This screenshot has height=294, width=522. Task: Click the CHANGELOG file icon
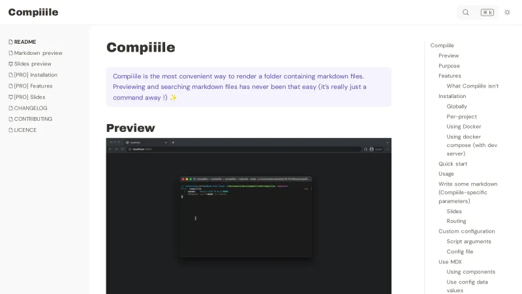point(10,108)
